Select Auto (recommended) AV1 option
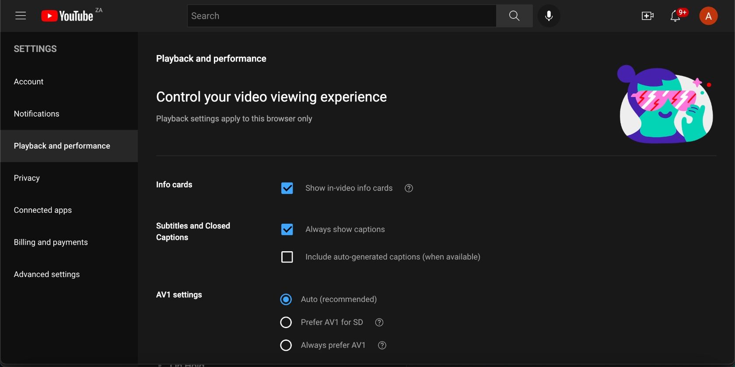The image size is (735, 367). (x=286, y=299)
